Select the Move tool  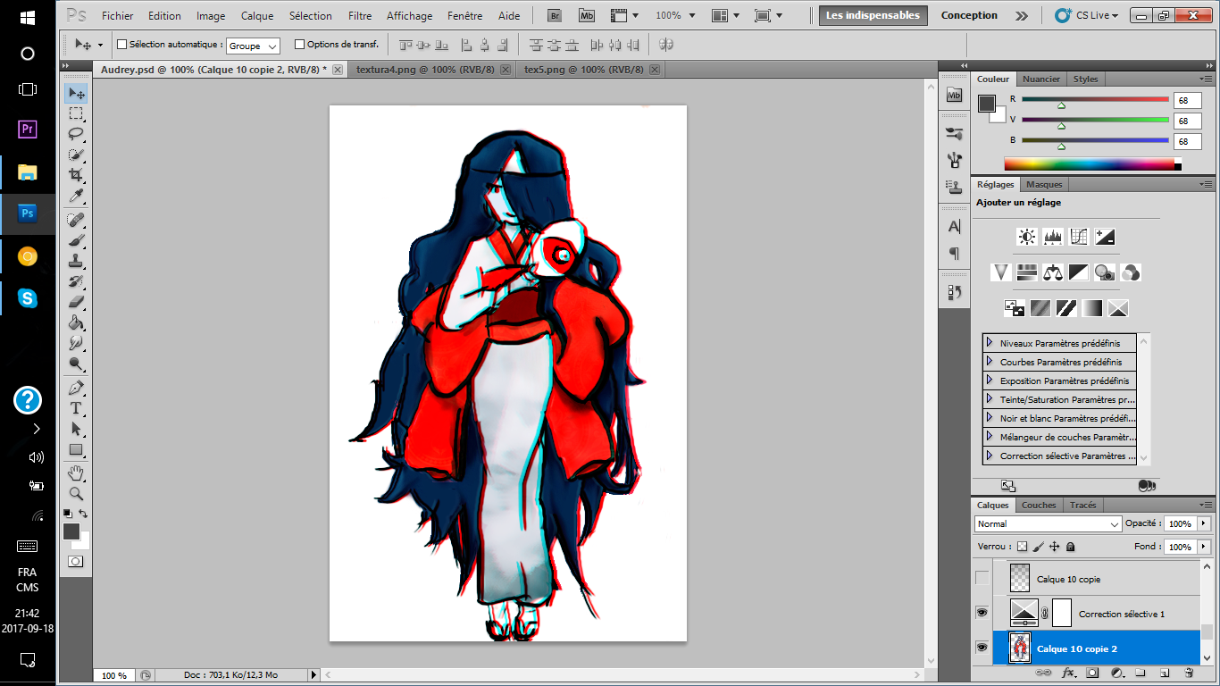pyautogui.click(x=76, y=94)
